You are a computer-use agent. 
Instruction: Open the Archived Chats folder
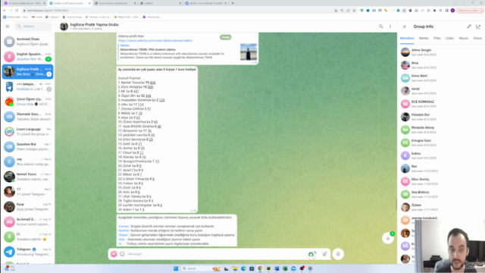(x=28, y=42)
